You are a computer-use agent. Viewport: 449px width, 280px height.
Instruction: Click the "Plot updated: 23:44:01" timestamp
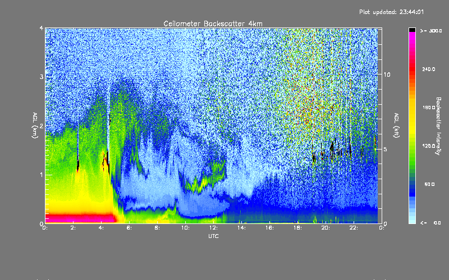391,12
